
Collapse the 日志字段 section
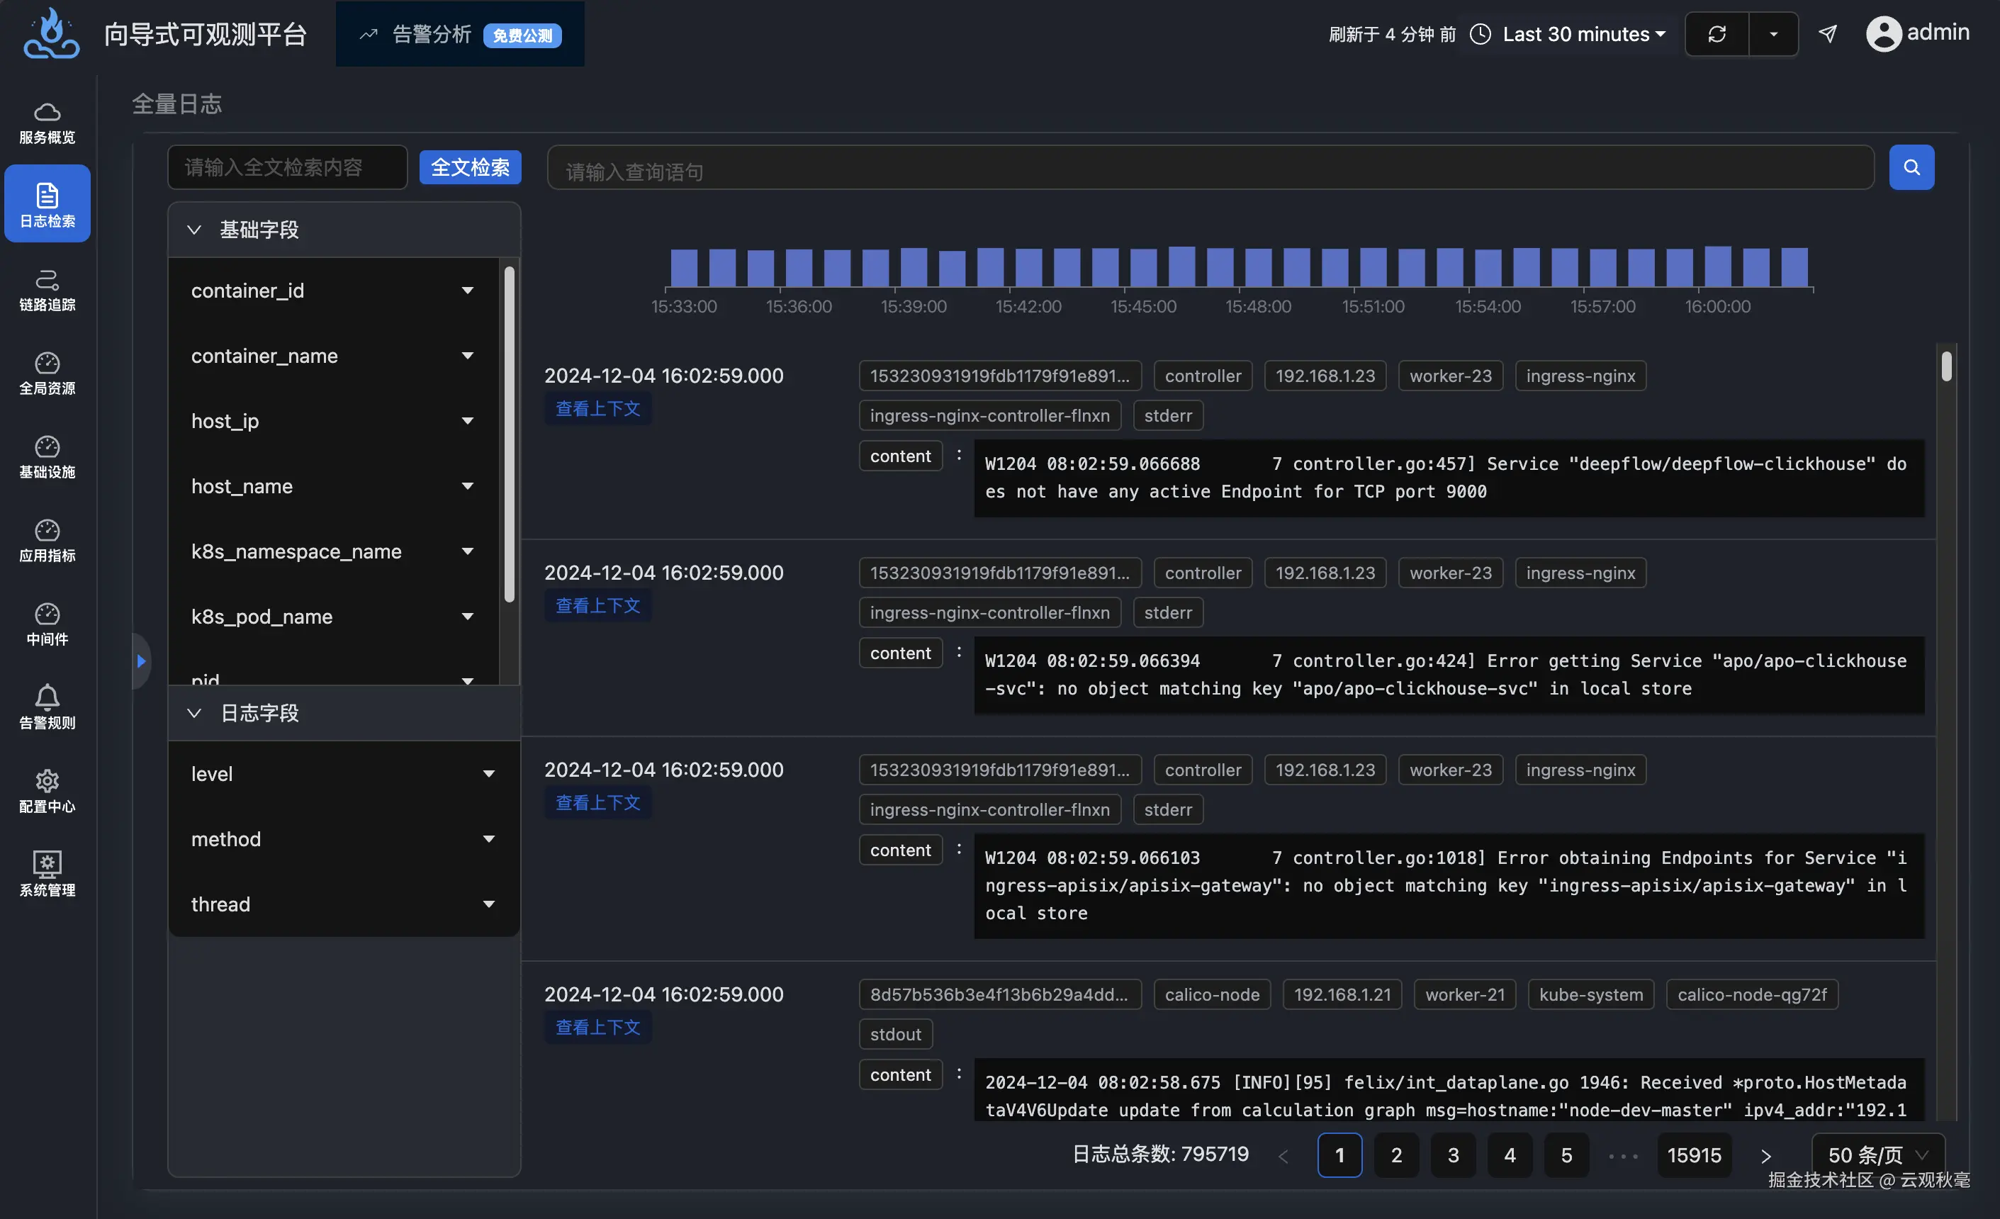pos(194,714)
